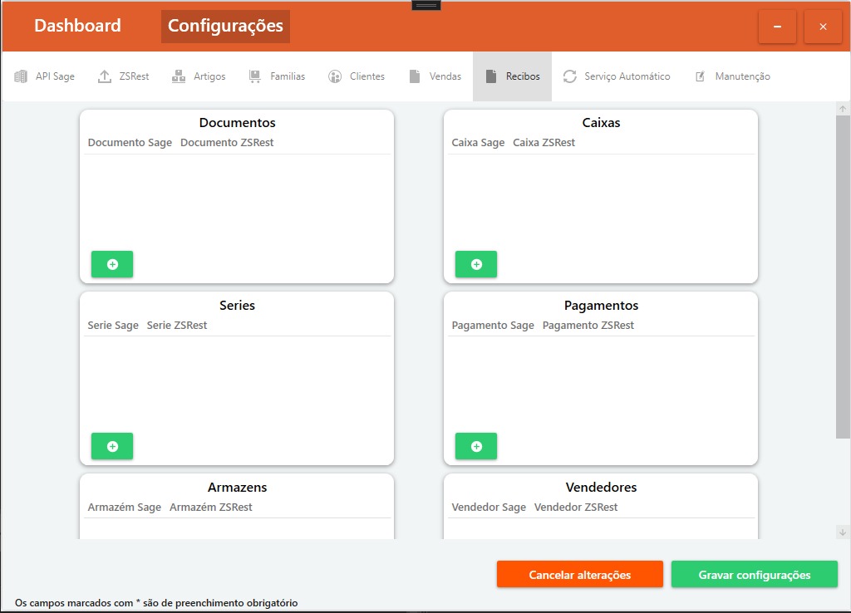Click the Familias icon
The width and height of the screenshot is (851, 613).
(x=254, y=76)
